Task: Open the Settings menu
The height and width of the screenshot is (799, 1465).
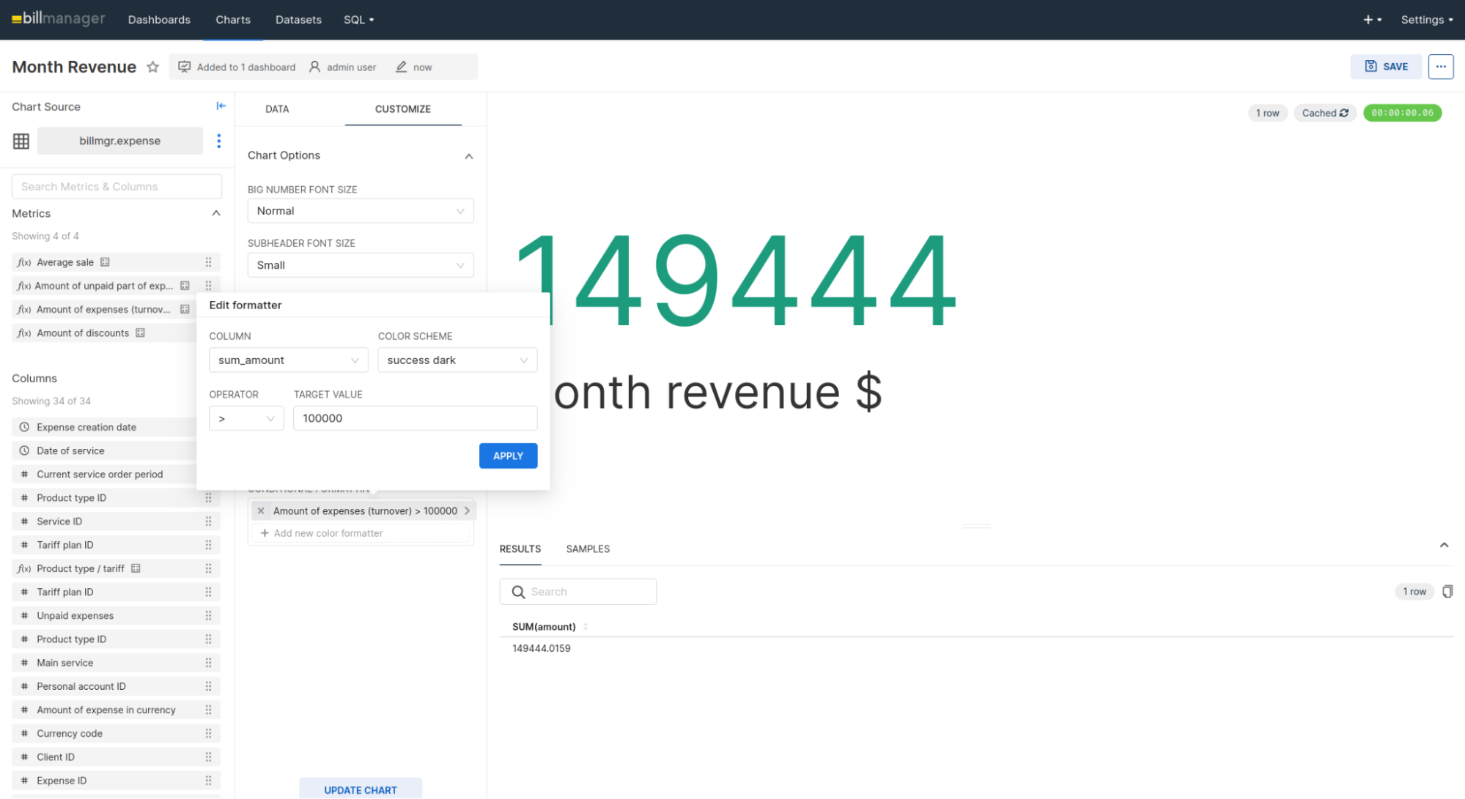Action: [x=1426, y=20]
